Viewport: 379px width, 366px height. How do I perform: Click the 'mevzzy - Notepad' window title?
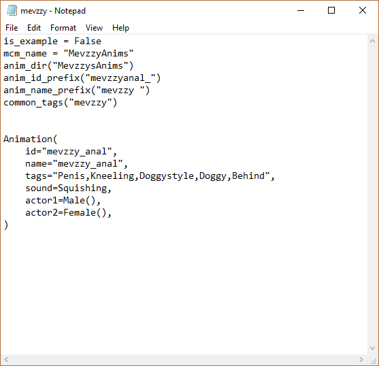(53, 11)
